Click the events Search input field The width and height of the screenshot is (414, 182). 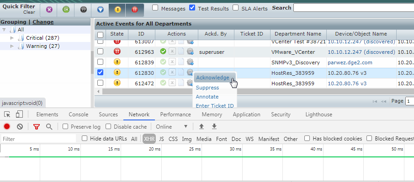point(354,8)
